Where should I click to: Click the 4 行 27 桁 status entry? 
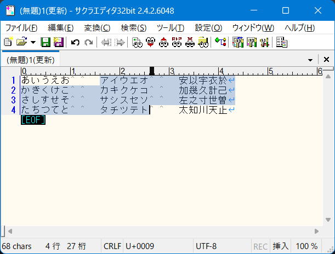coord(66,246)
